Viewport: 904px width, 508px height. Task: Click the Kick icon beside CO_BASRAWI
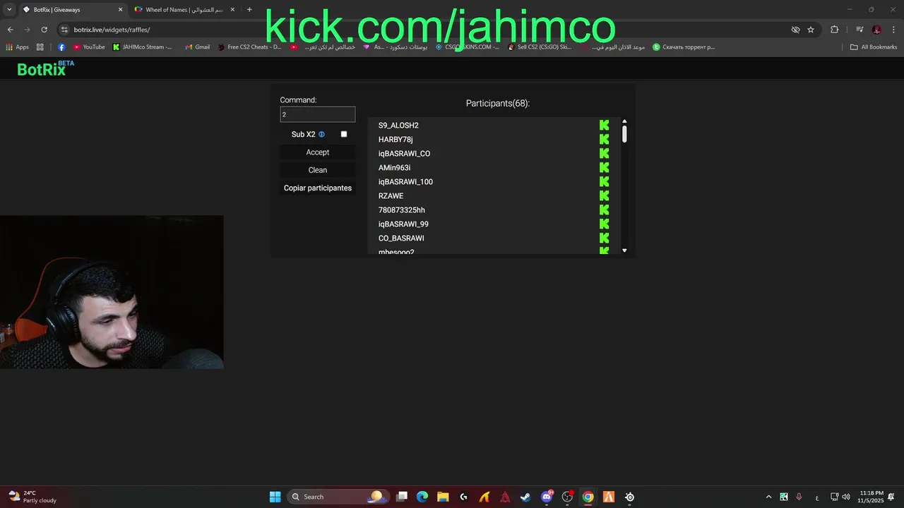tap(604, 238)
